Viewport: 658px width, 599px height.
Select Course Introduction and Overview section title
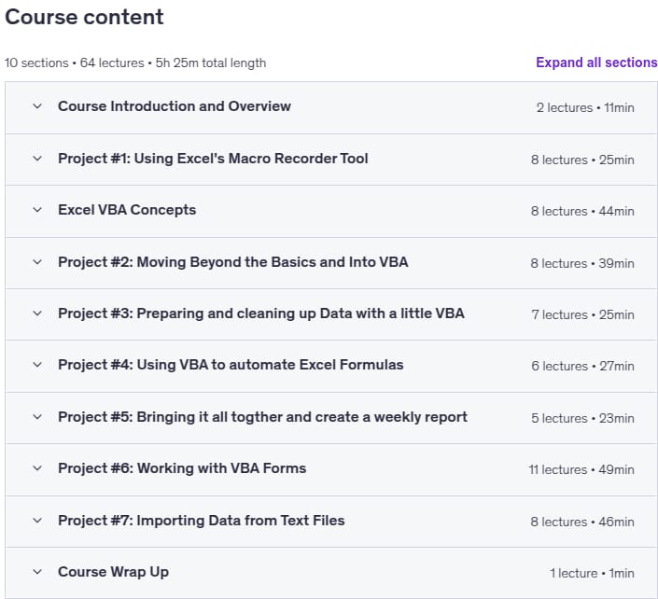point(175,106)
